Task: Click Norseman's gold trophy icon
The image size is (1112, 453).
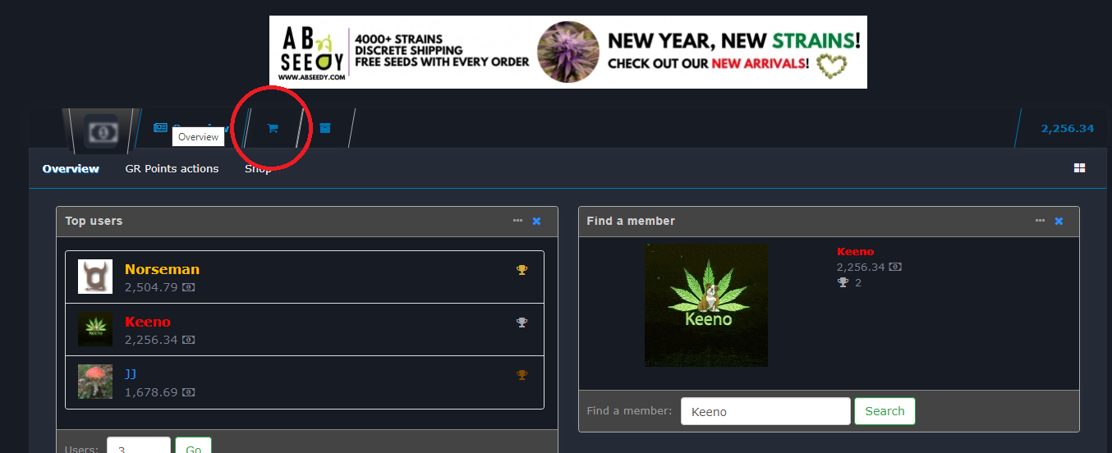Action: tap(522, 269)
